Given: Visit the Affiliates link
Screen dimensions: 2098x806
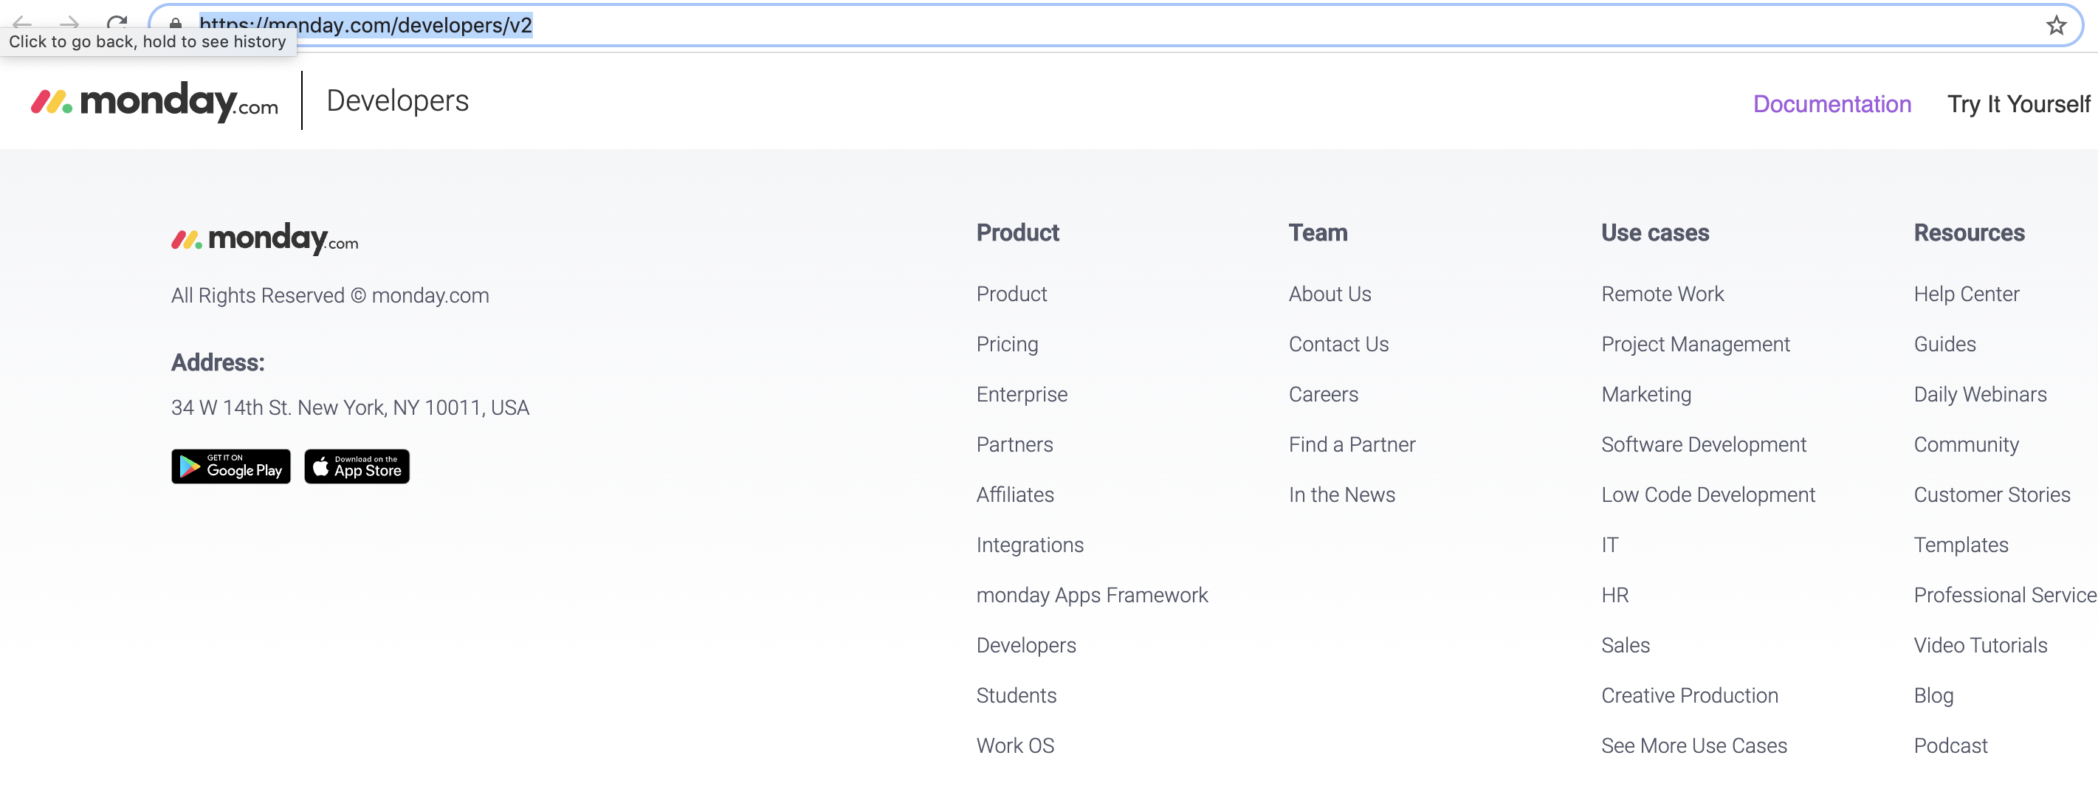Looking at the screenshot, I should coord(1015,495).
